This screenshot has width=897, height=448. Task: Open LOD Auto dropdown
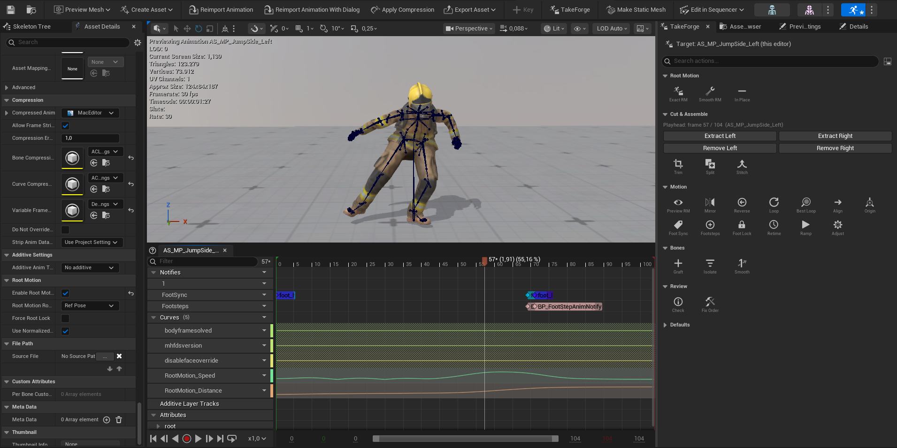612,29
